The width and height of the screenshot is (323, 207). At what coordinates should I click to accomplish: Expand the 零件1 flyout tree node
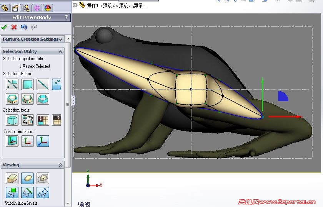tap(75, 5)
